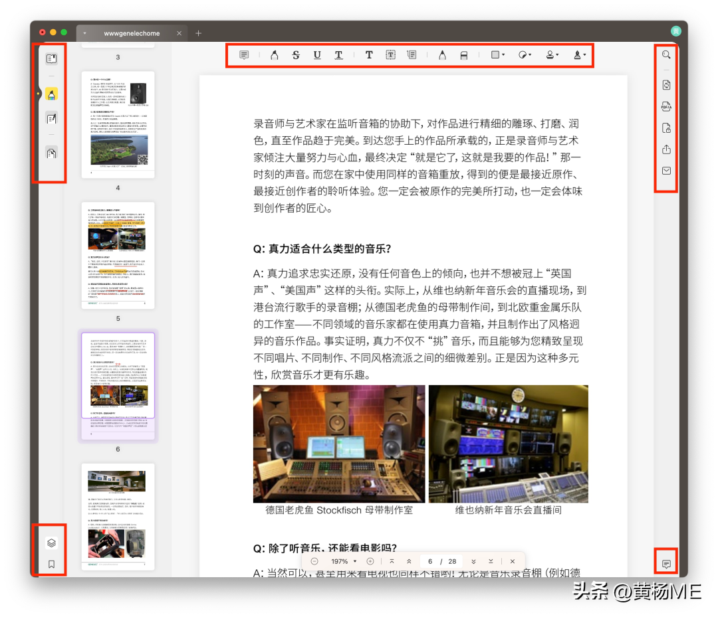Click caption "维也纳新年音乐会直播间"
This screenshot has height=617, width=718.
509,510
